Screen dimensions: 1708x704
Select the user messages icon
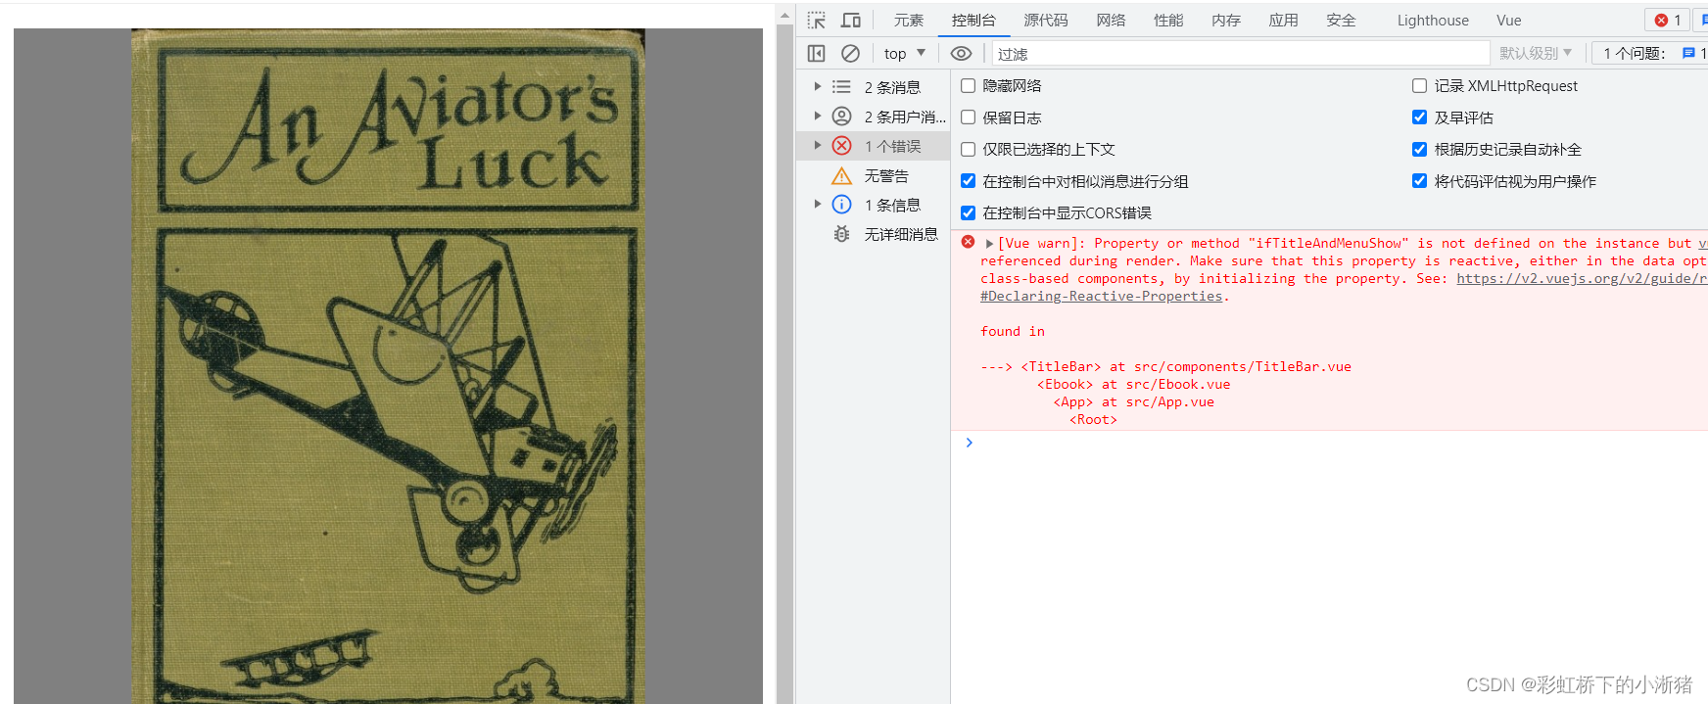(841, 117)
